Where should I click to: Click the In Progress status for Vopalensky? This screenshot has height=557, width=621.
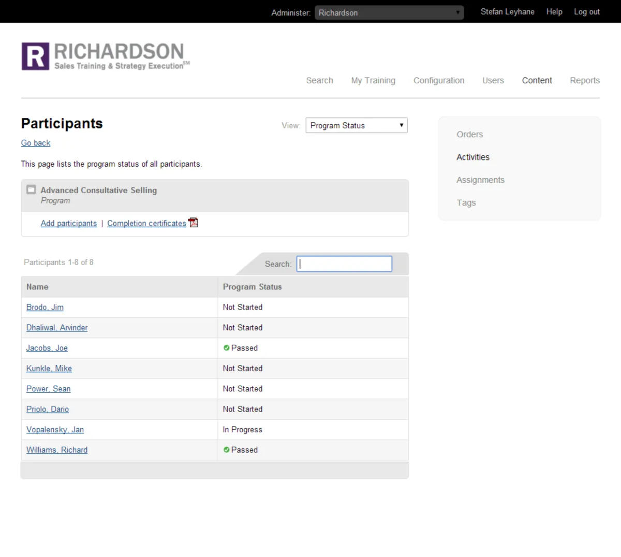[243, 430]
